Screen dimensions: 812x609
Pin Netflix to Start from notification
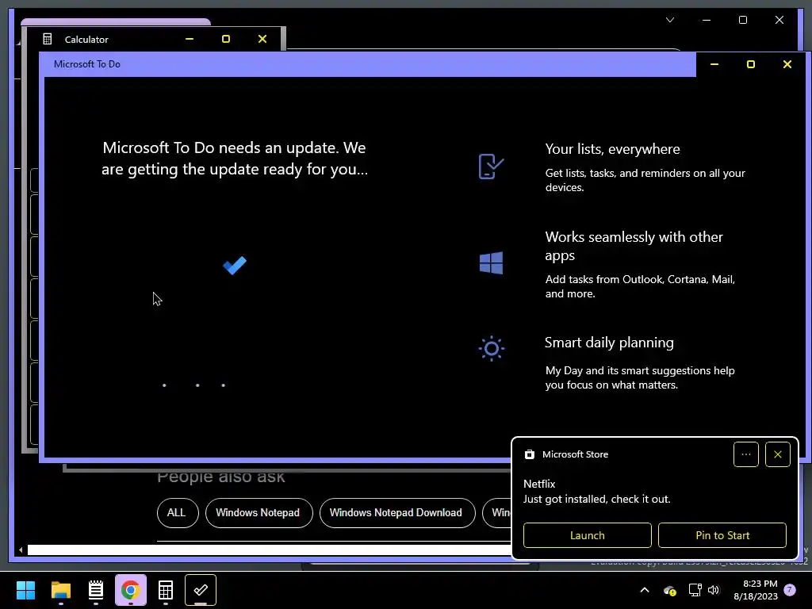(722, 535)
